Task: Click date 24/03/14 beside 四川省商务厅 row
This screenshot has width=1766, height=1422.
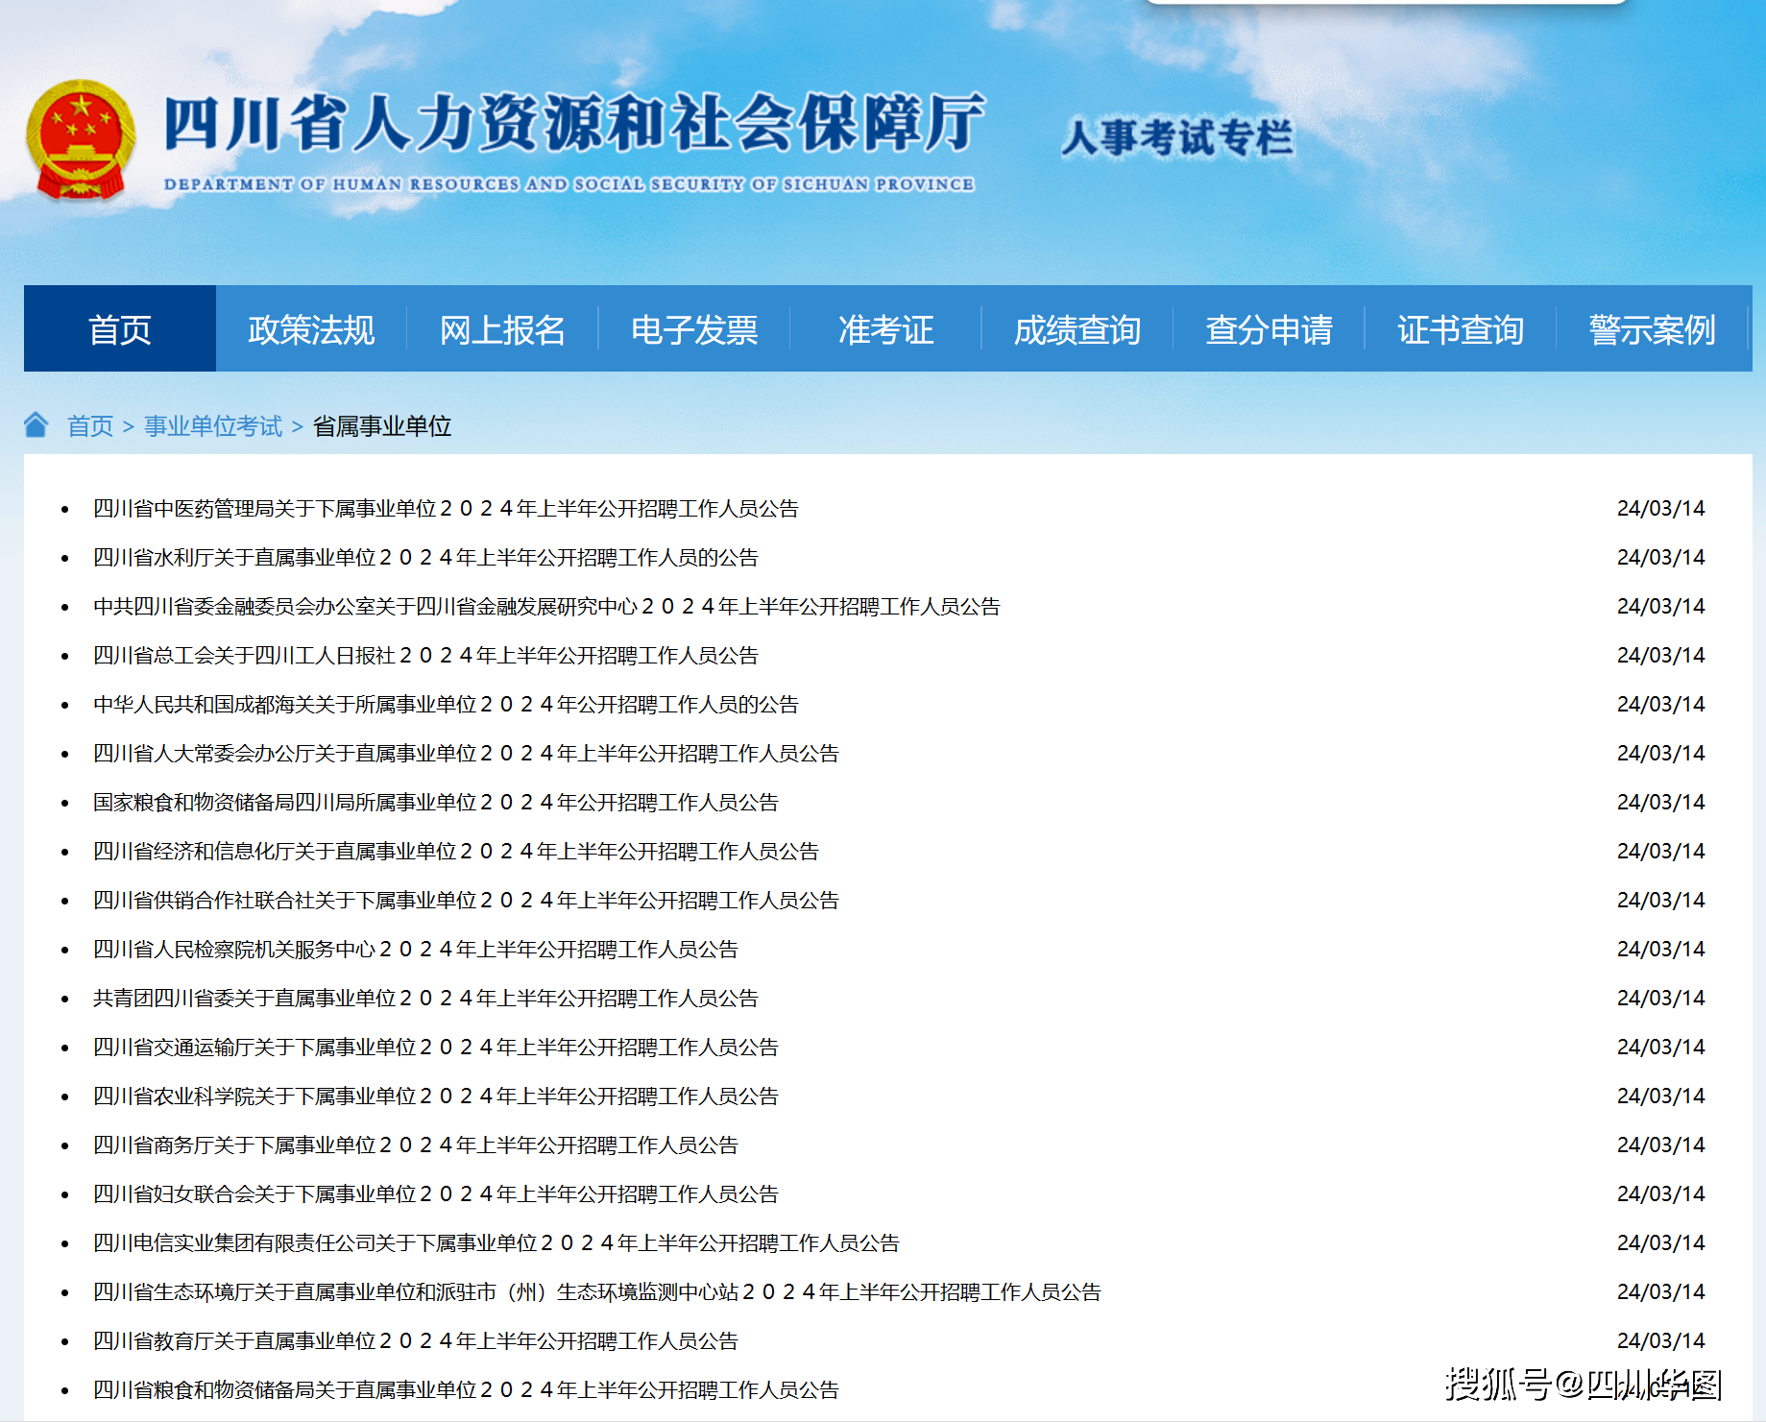Action: click(x=1660, y=1145)
